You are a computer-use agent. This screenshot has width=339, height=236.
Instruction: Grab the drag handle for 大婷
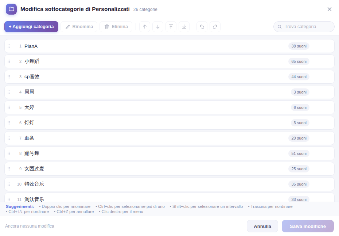pos(9,107)
